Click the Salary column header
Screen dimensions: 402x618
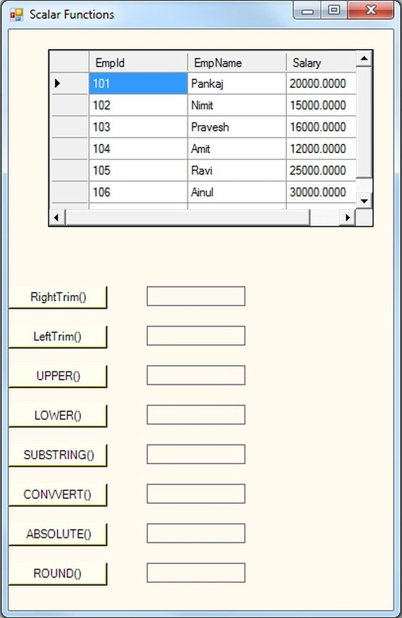tap(321, 62)
